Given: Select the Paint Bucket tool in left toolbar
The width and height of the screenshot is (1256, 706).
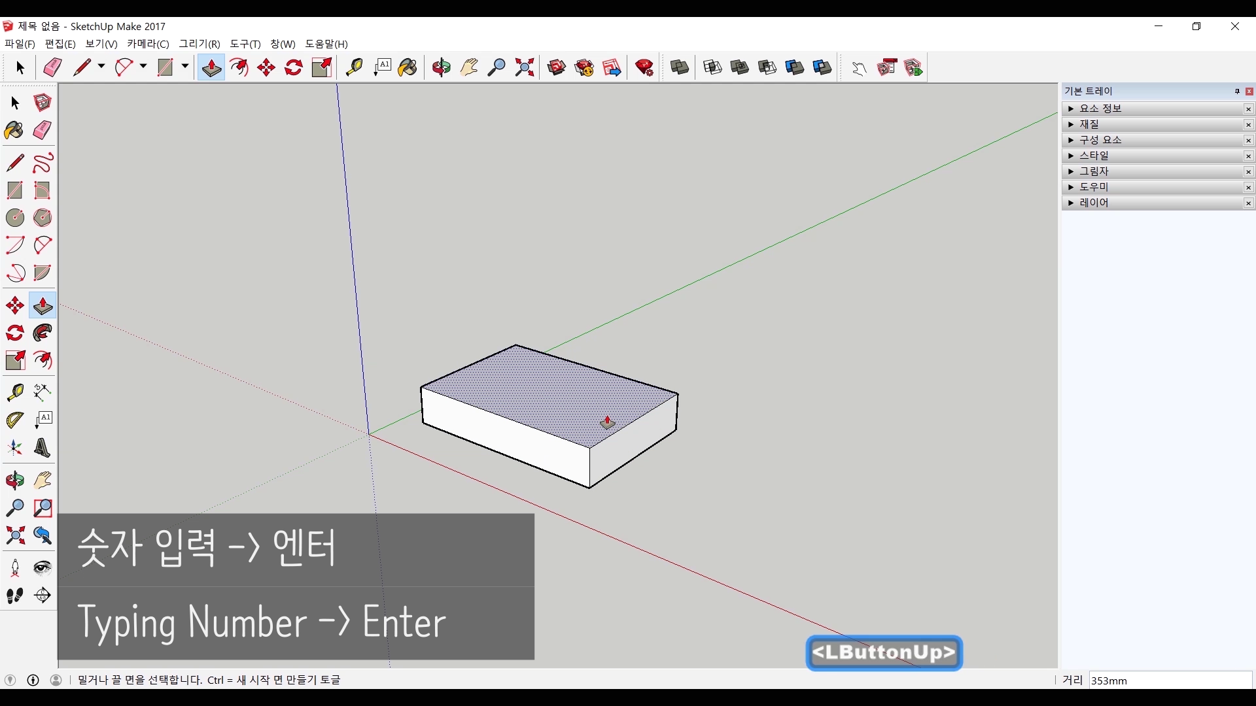Looking at the screenshot, I should pos(14,130).
